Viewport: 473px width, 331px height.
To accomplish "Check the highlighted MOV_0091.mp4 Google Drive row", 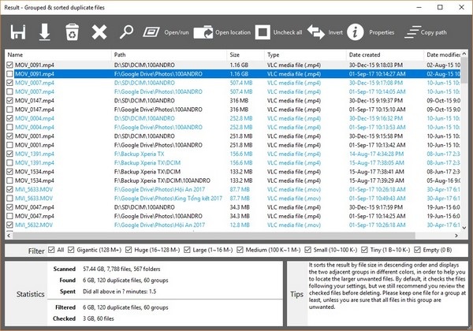I will pos(9,74).
